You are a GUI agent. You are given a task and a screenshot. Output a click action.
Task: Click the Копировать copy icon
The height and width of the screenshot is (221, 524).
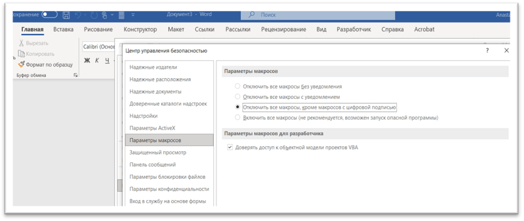point(21,54)
